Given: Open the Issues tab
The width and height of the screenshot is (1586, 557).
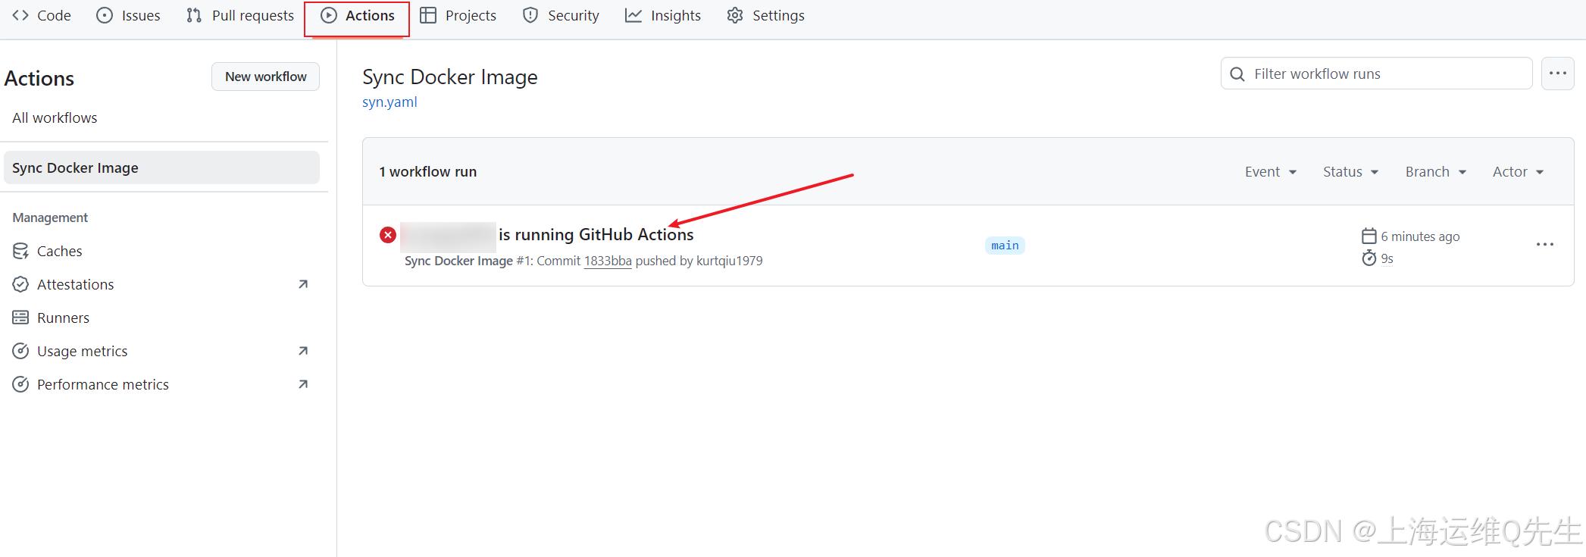Looking at the screenshot, I should (129, 15).
